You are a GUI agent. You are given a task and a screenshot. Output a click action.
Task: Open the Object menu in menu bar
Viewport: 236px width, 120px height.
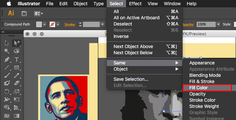(x=80, y=4)
